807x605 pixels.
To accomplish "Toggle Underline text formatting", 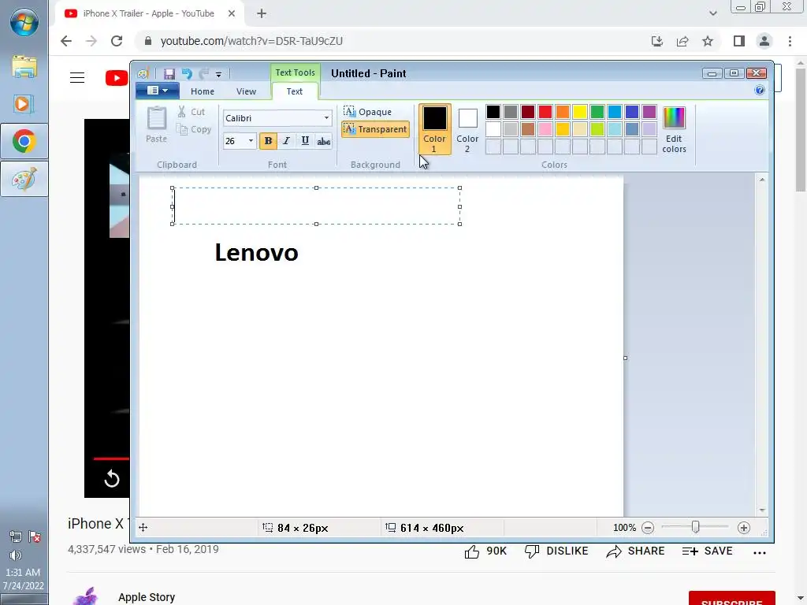I will [x=305, y=140].
